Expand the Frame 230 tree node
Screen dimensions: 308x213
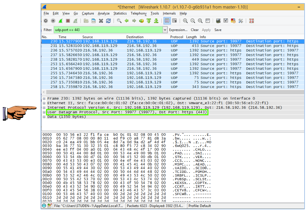point(44,99)
